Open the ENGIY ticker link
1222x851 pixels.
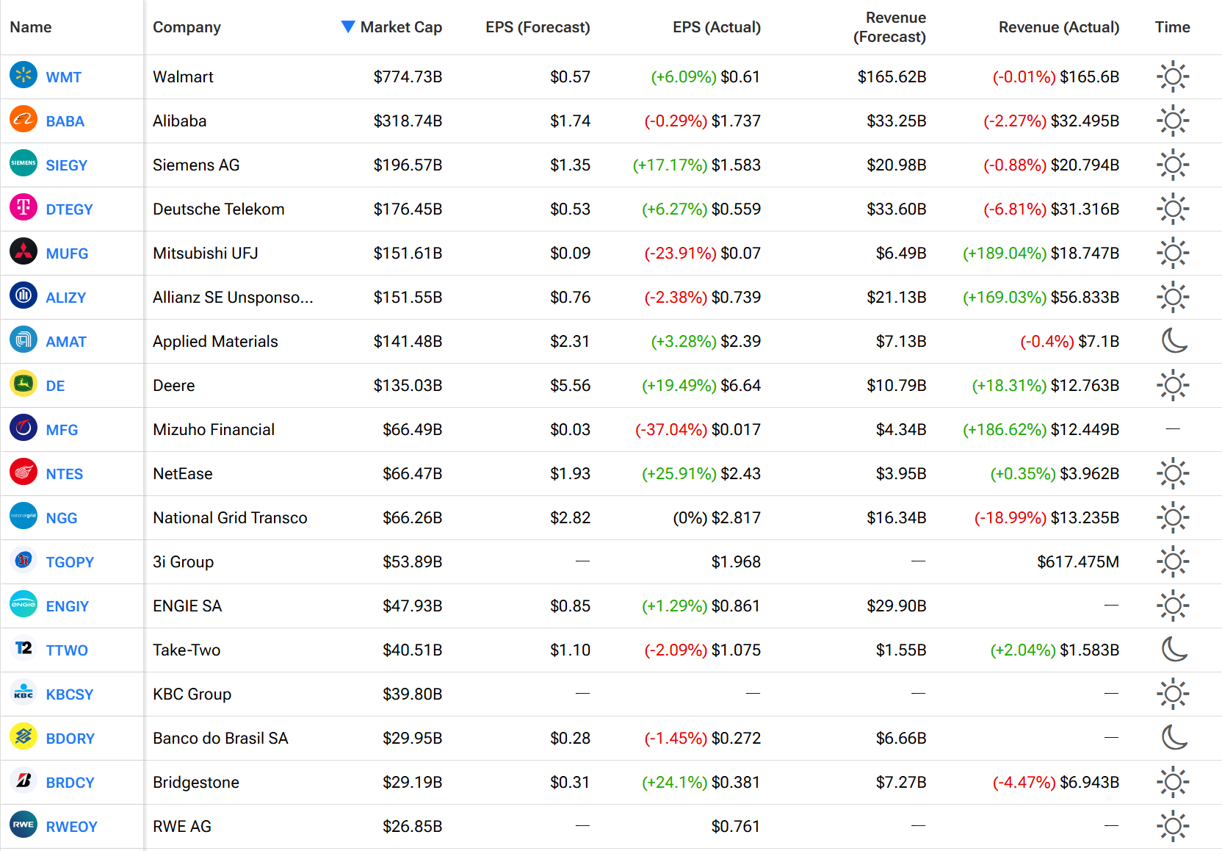coord(68,606)
